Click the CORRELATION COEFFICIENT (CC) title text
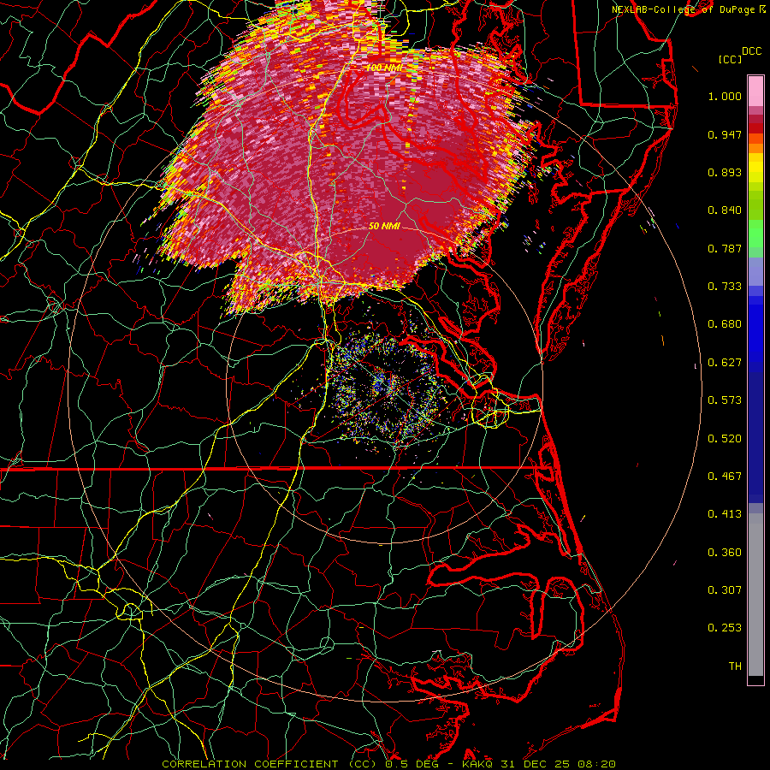This screenshot has width=770, height=770. pyautogui.click(x=269, y=764)
